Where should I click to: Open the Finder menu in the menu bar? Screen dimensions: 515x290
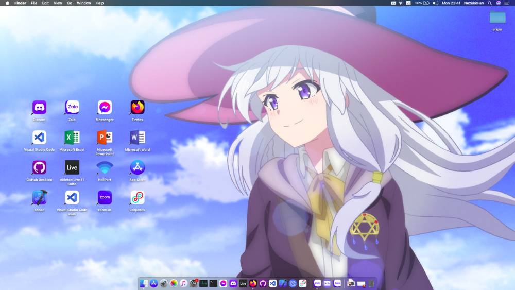pyautogui.click(x=21, y=3)
